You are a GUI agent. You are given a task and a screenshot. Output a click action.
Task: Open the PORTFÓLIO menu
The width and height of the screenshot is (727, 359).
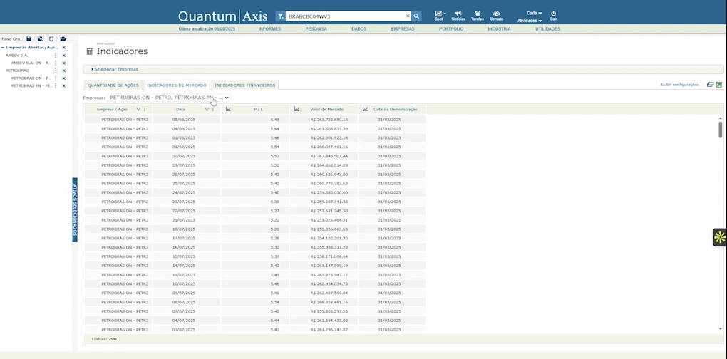click(x=451, y=28)
